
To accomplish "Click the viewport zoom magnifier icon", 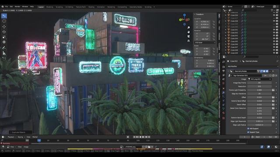I will click(189, 27).
